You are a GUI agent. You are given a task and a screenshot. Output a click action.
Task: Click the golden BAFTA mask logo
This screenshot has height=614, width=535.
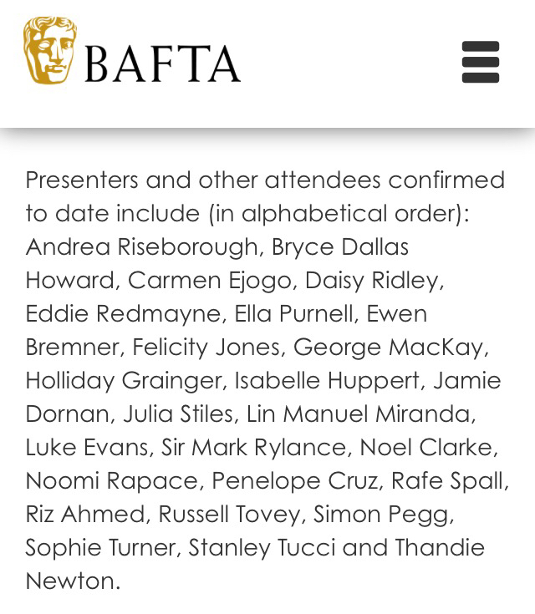pos(50,50)
